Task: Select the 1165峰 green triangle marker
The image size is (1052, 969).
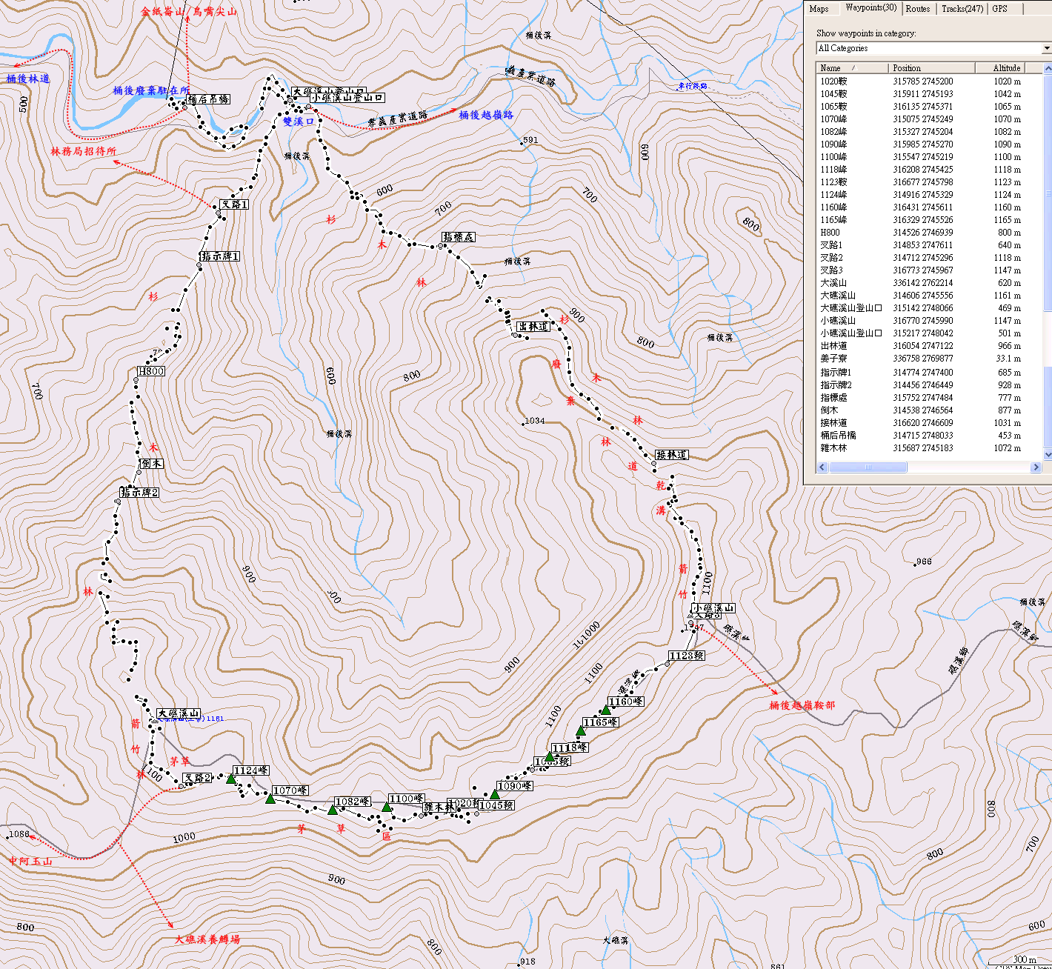Action: pos(581,730)
